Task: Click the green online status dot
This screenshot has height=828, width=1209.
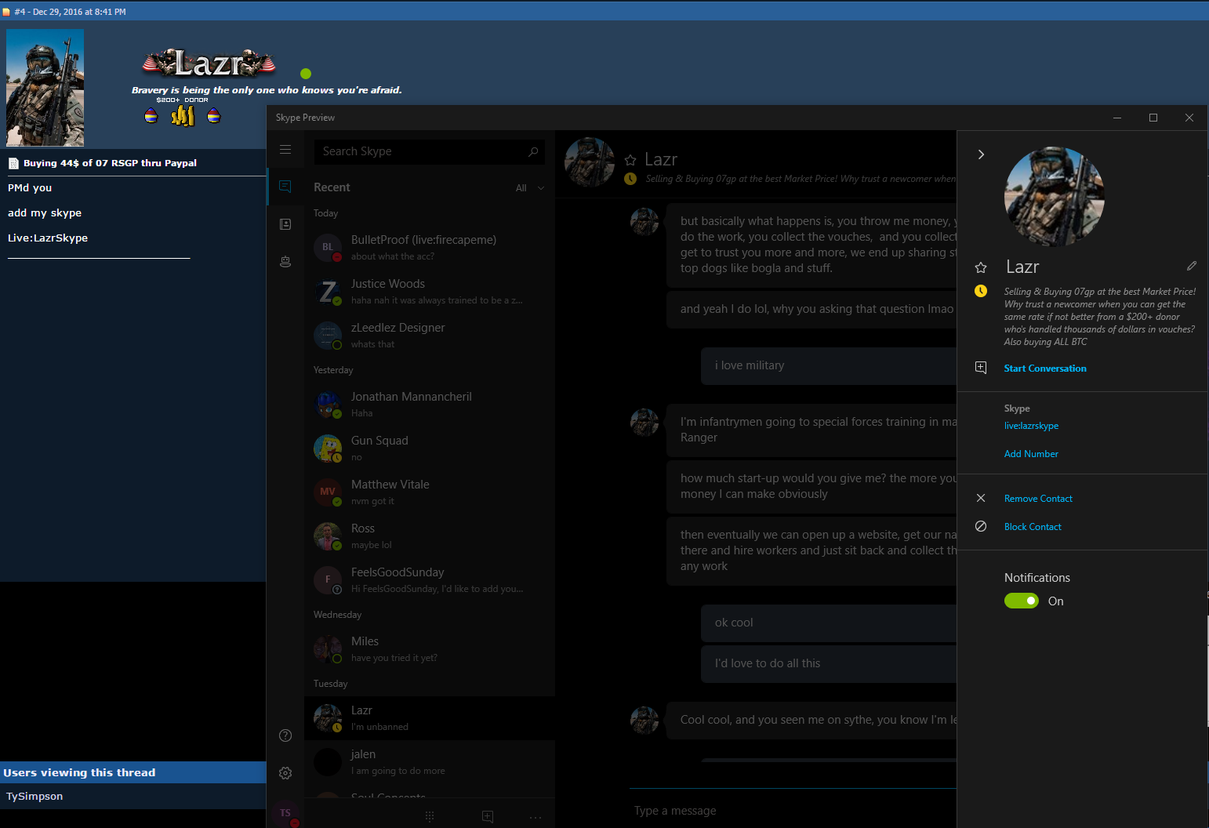Action: tap(306, 74)
